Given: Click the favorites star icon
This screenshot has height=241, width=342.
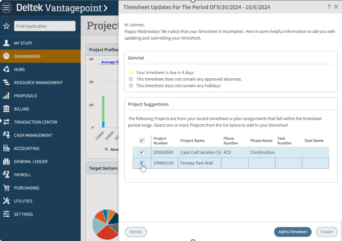Looking at the screenshot, I should pos(6,26).
